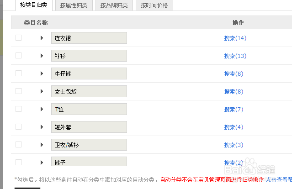
Task: Select the 按类目归类 tab
Action: click(x=33, y=5)
